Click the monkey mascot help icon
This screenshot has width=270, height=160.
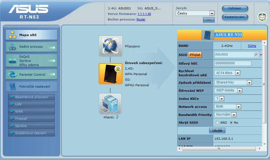[262, 17]
